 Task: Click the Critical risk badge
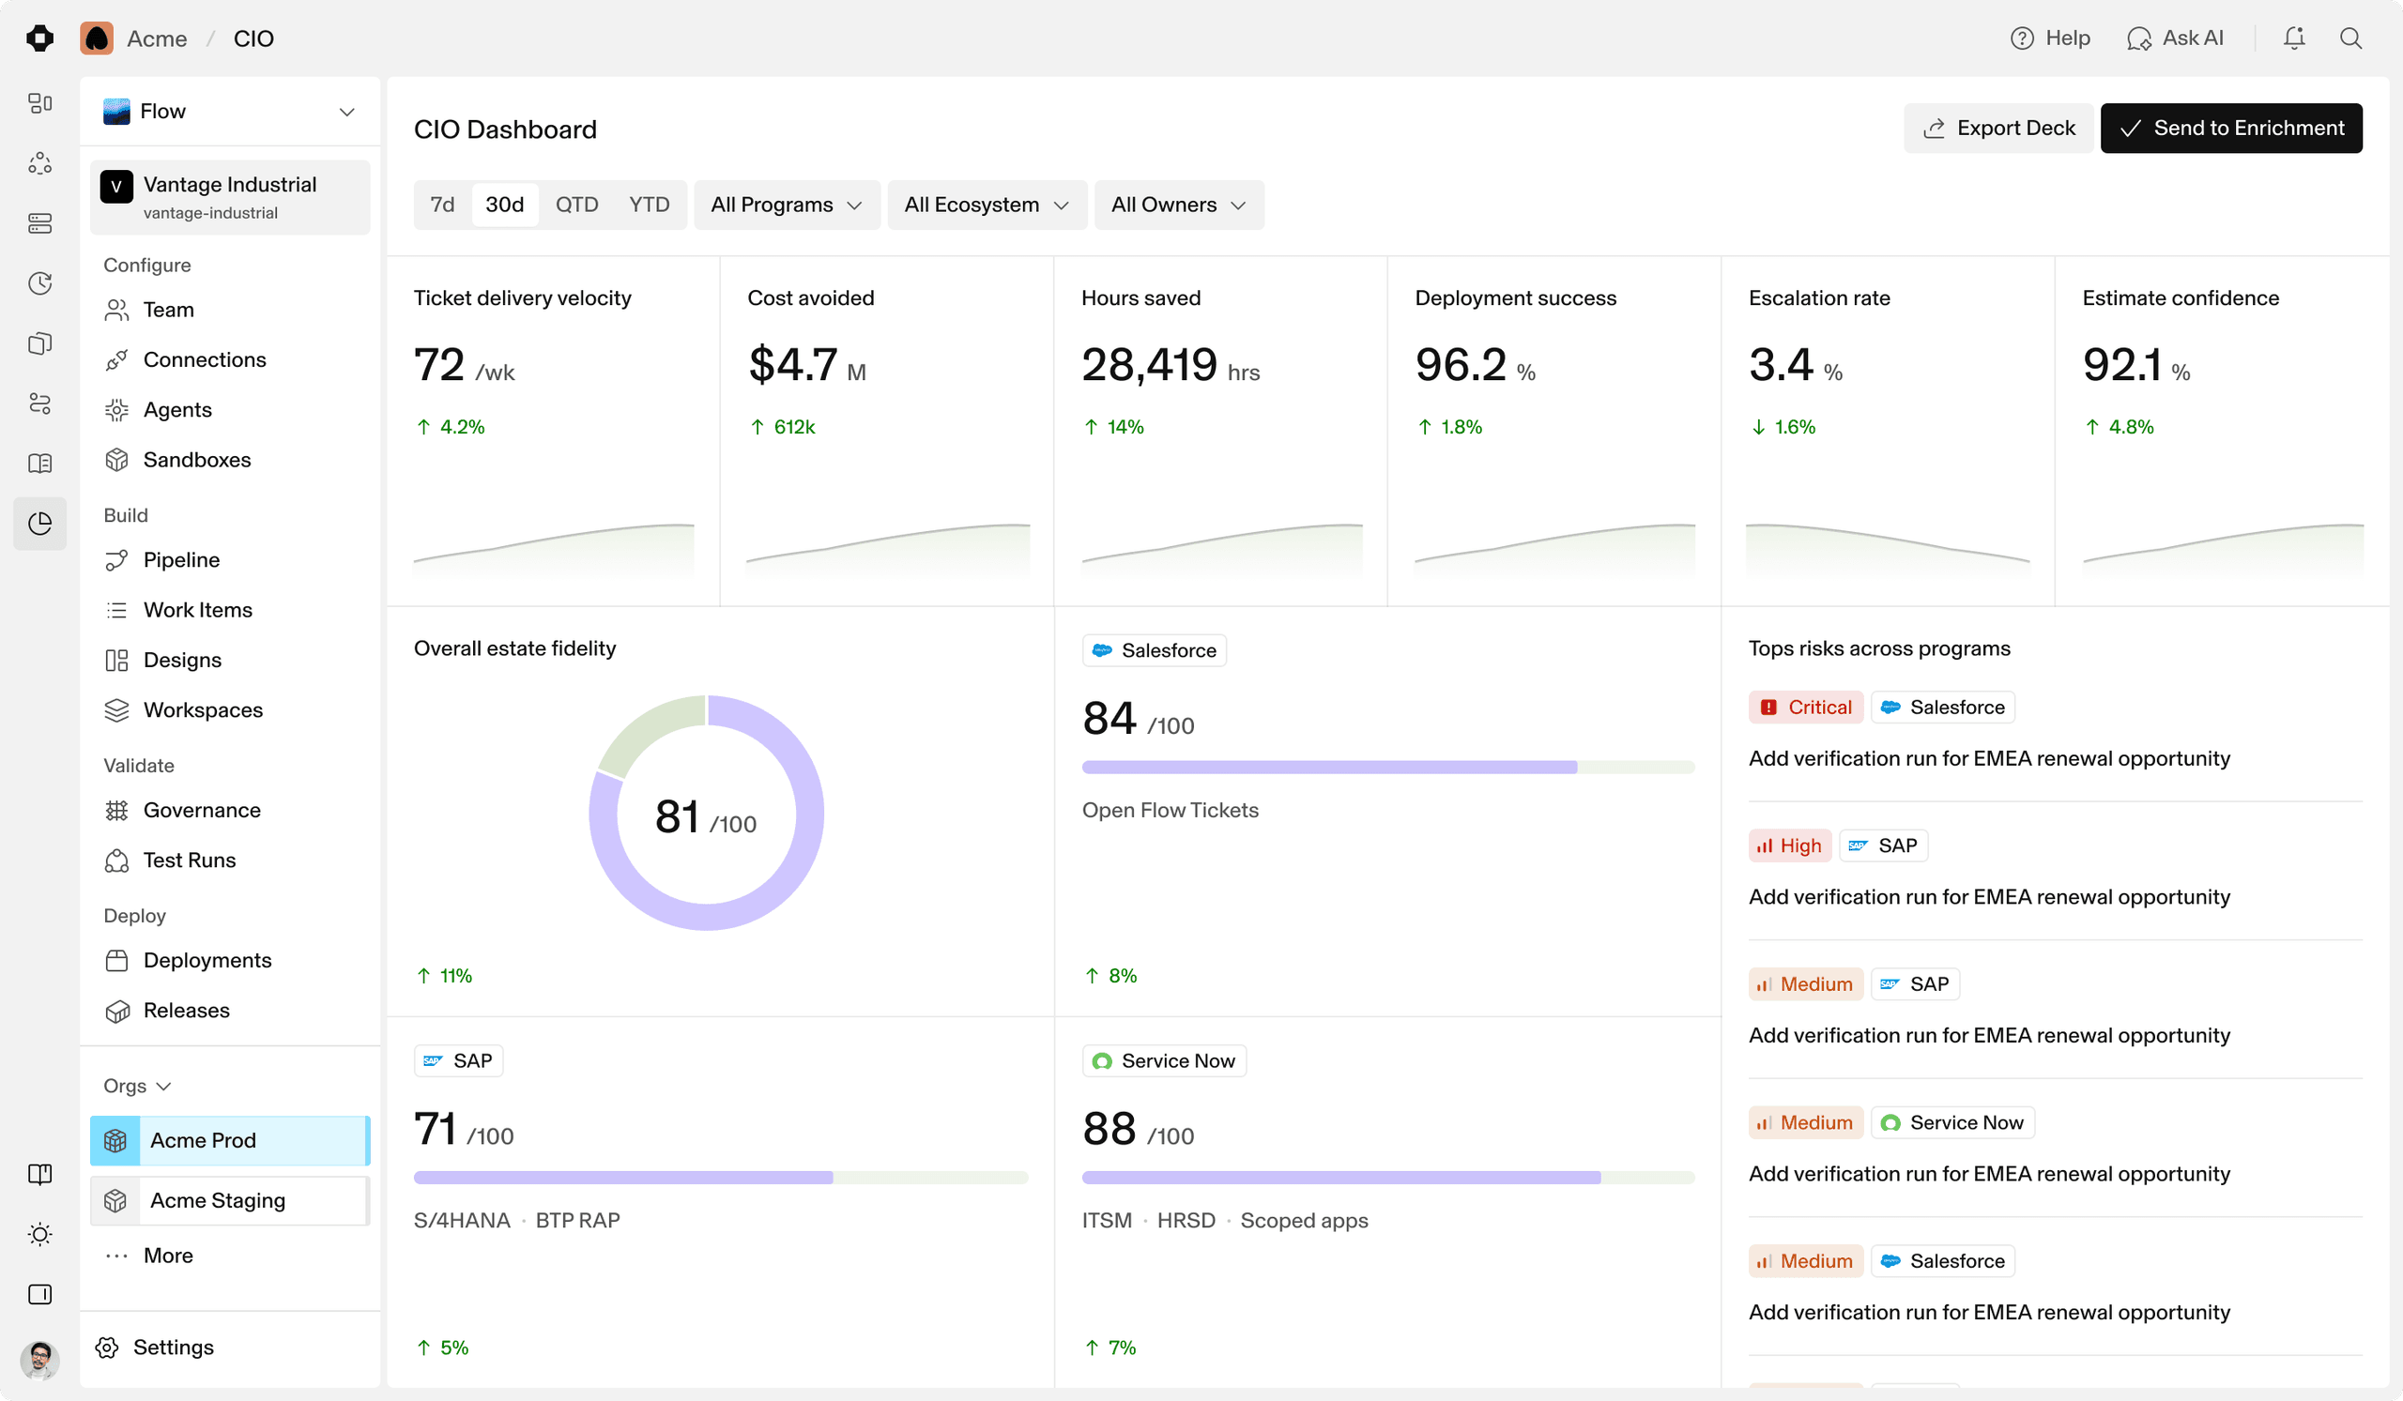1805,708
